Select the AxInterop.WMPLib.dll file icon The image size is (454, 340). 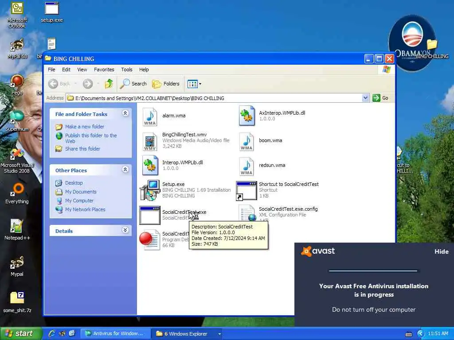[247, 116]
